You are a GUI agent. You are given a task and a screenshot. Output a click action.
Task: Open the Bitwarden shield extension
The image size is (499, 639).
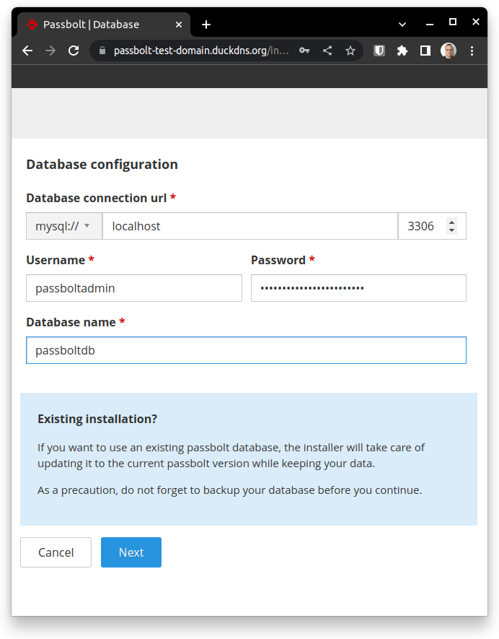[x=379, y=51]
